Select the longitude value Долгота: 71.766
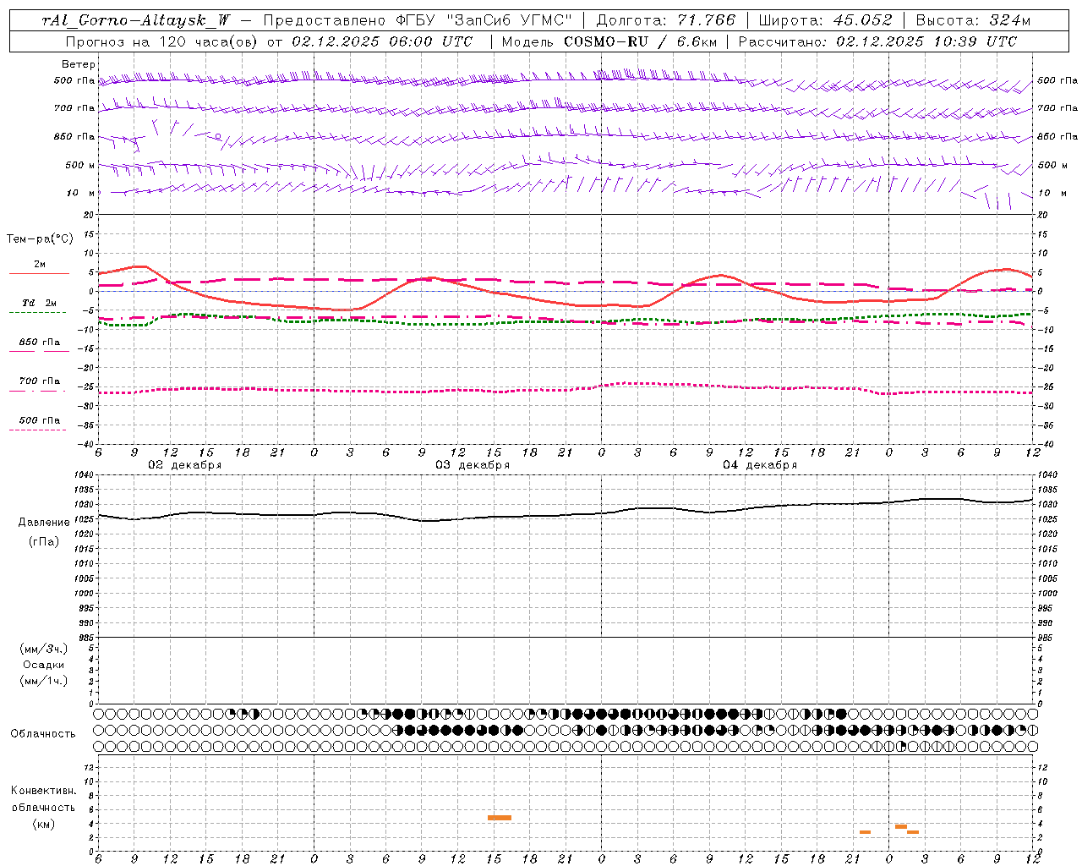The image size is (1082, 866). (666, 20)
